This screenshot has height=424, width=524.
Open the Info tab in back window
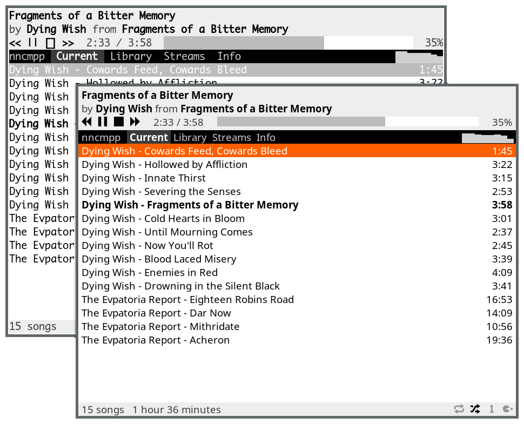pyautogui.click(x=229, y=56)
